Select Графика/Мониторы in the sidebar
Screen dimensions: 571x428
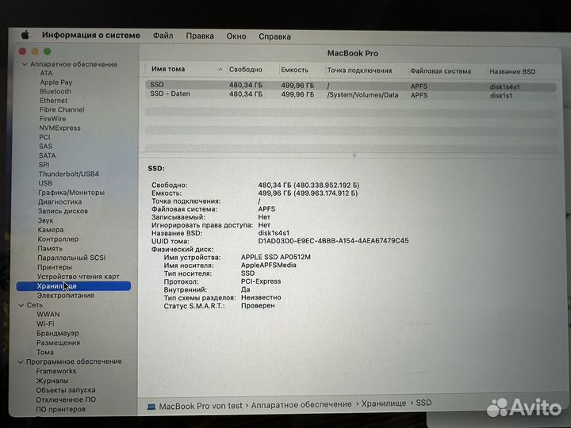click(71, 193)
